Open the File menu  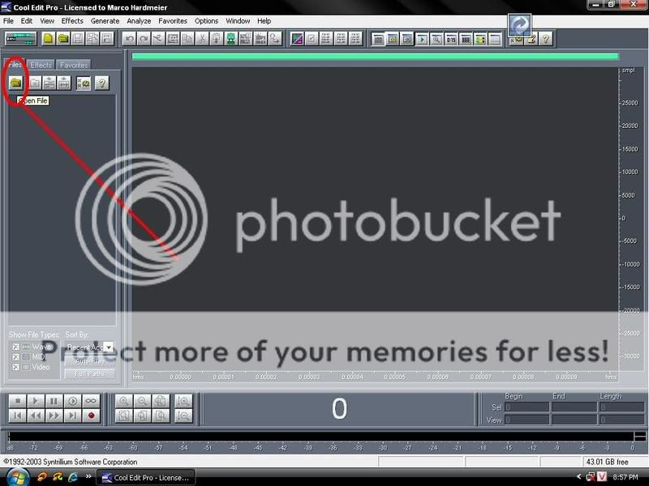click(x=8, y=21)
